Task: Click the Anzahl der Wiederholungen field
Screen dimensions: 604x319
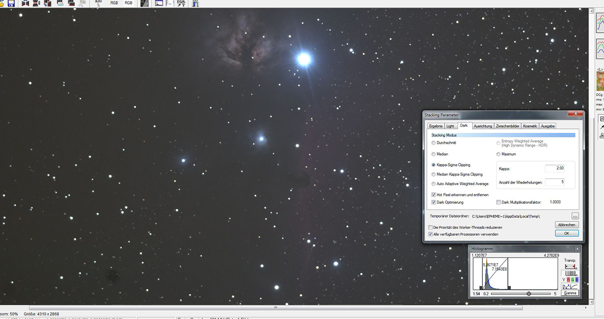Action: [555, 182]
